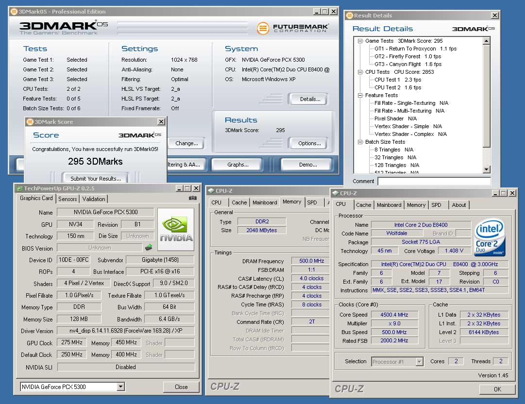Click the front CPU-Z title bar icon
The image size is (525, 404).
(336, 193)
